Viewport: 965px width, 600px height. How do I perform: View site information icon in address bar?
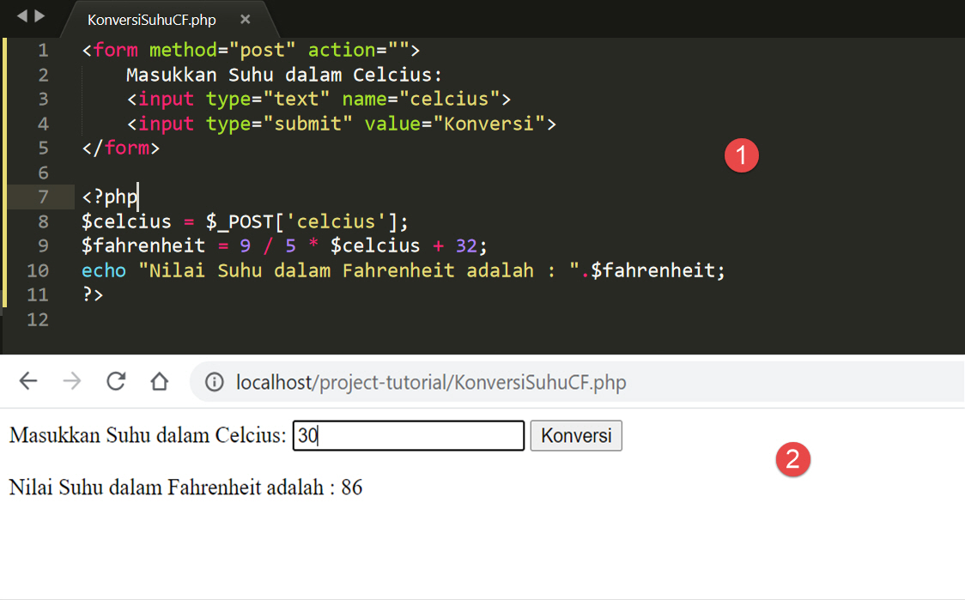coord(214,382)
